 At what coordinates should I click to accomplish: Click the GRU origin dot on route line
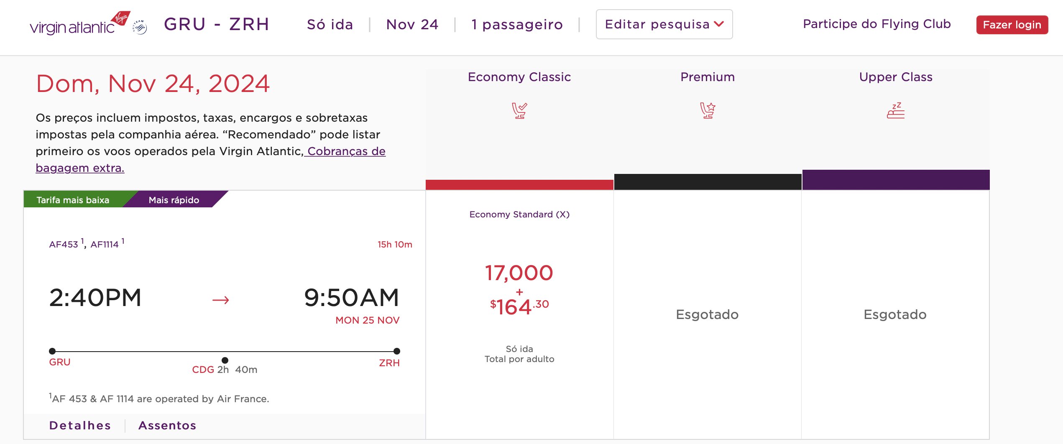tap(52, 351)
